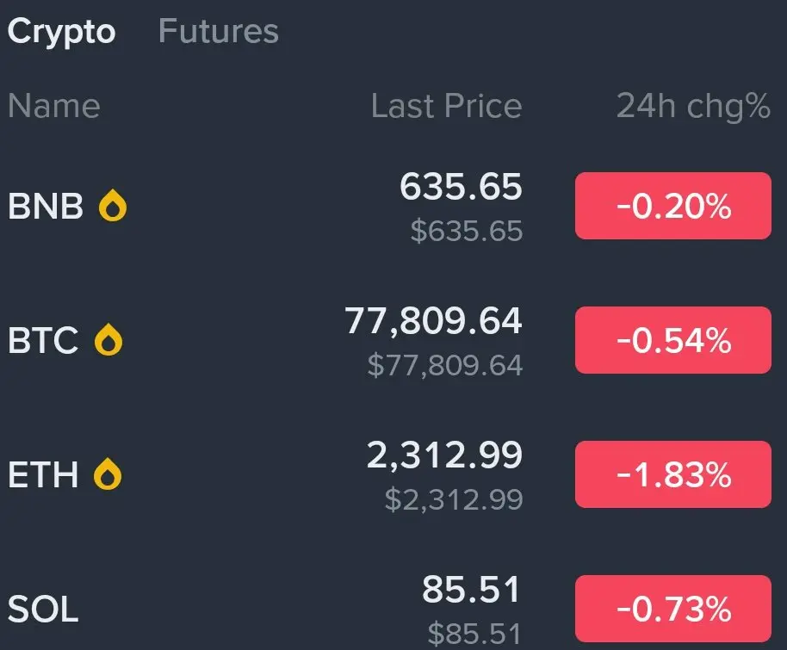Image resolution: width=787 pixels, height=650 pixels.
Task: Open the Futures tab
Action: coord(219,32)
